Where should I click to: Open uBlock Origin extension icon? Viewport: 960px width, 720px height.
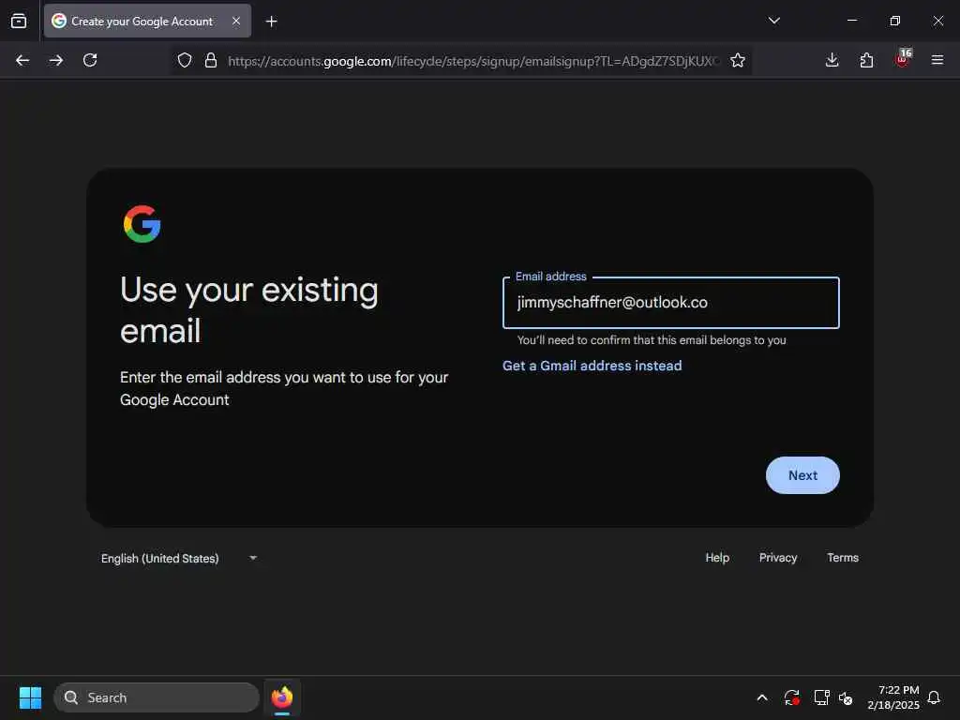(903, 59)
